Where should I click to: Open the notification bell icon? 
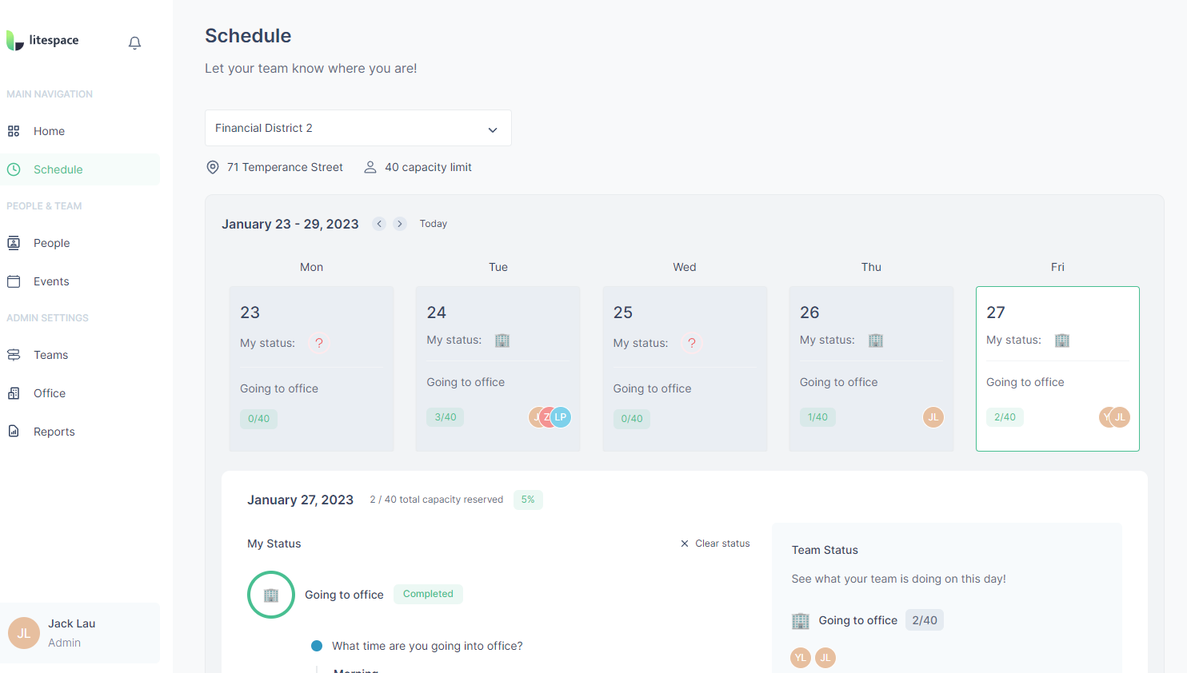pos(134,42)
